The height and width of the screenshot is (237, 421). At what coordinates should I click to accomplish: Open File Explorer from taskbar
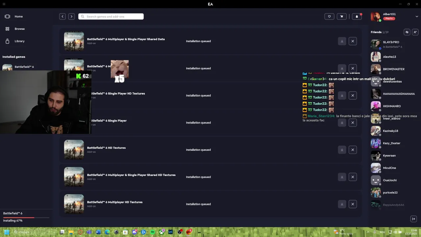pos(71,232)
